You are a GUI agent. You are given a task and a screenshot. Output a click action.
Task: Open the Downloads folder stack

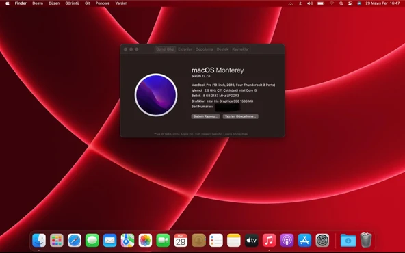coord(348,241)
